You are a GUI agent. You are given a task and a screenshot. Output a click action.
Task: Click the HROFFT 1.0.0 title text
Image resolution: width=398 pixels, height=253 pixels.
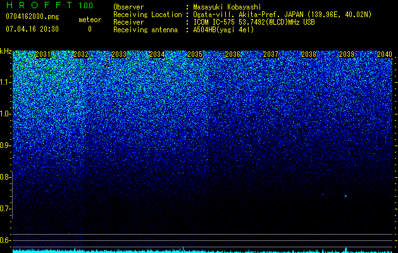[49, 5]
